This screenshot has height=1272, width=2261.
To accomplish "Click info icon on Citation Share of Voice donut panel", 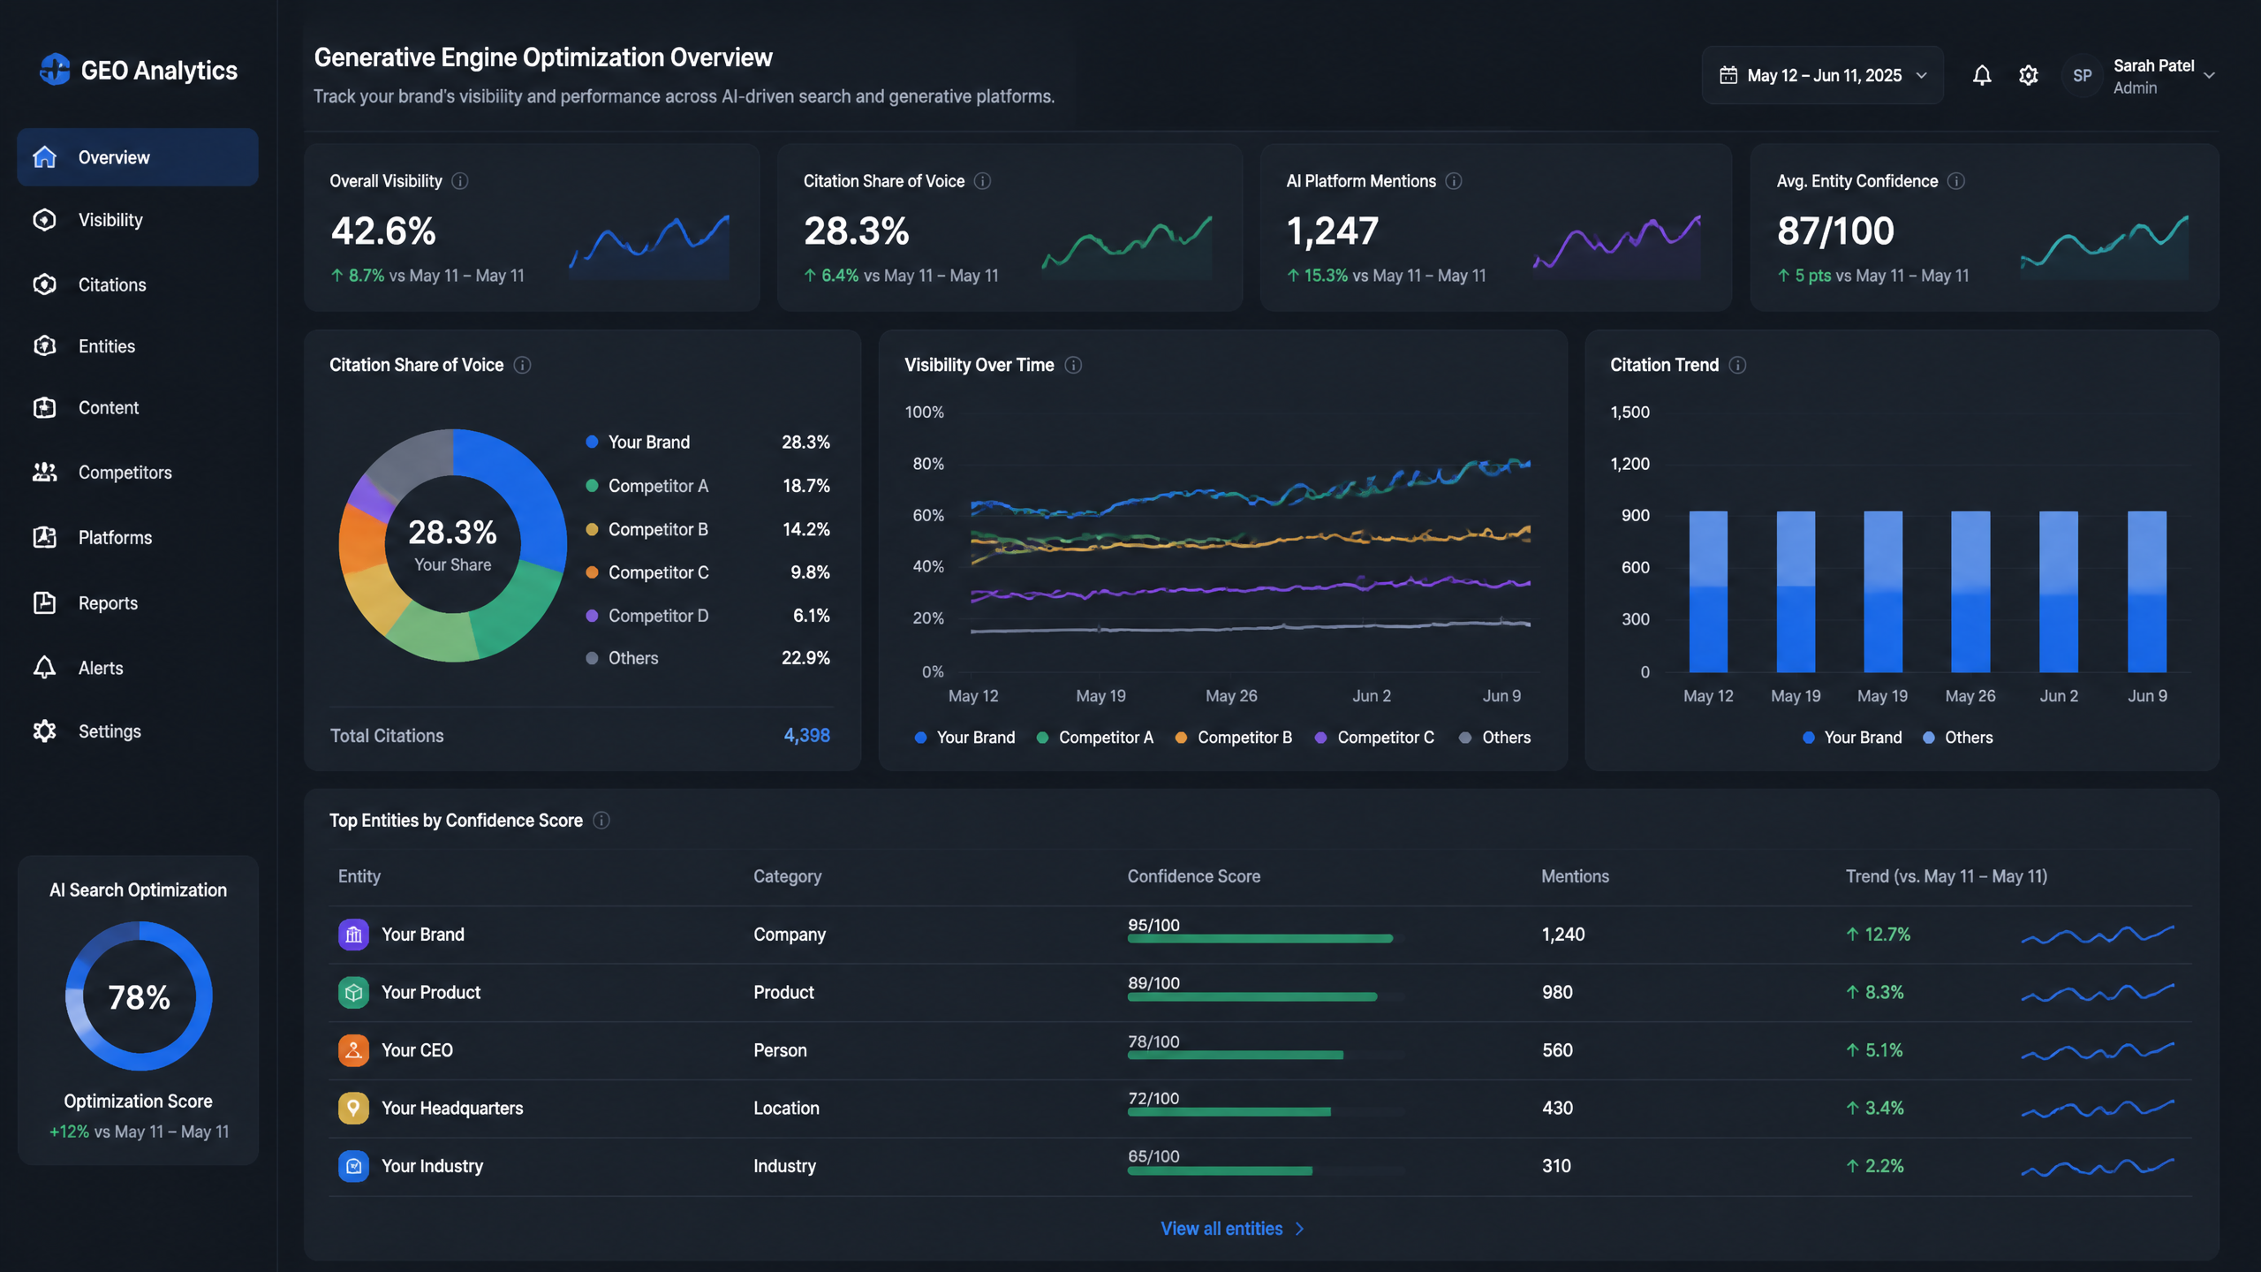I will (522, 365).
